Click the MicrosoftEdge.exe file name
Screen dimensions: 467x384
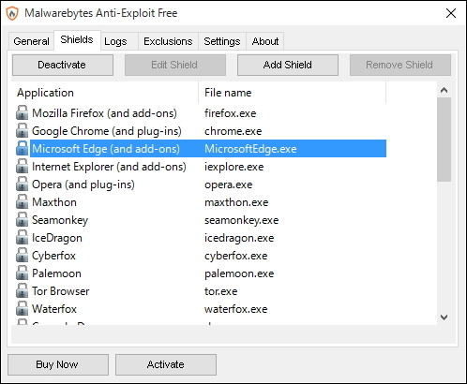pyautogui.click(x=250, y=149)
